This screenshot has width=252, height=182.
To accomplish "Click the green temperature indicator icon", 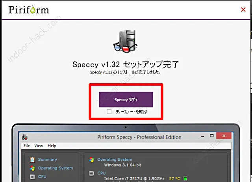I will 185,178.
